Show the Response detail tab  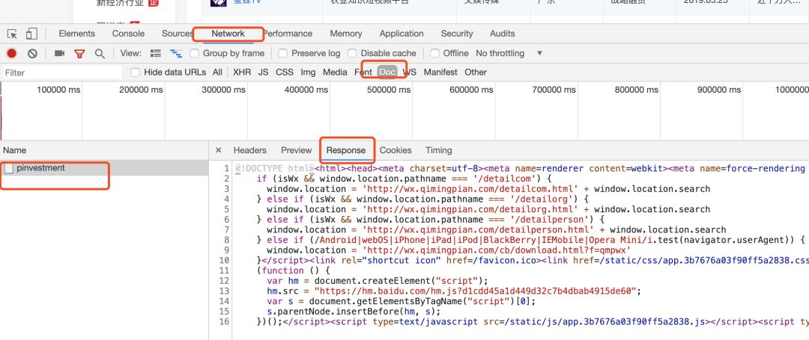point(345,150)
